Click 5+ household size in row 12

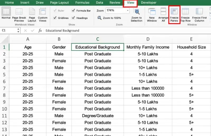[191, 123]
